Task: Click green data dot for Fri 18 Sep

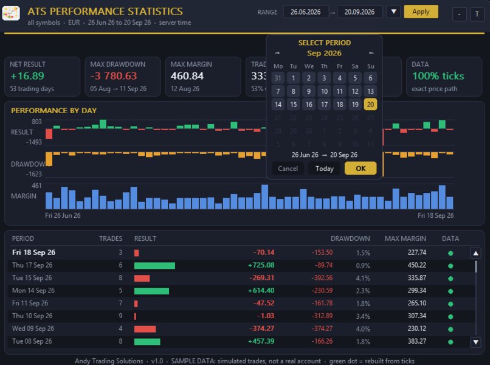Action: tap(450, 253)
